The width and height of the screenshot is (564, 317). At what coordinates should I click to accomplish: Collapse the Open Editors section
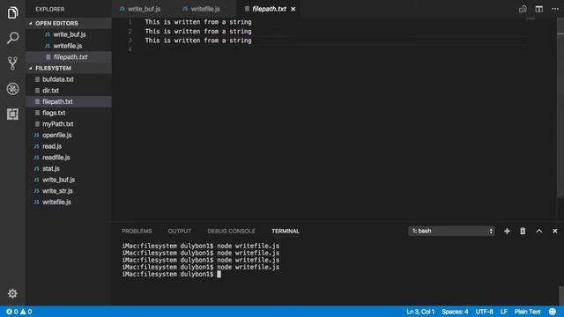pyautogui.click(x=69, y=24)
